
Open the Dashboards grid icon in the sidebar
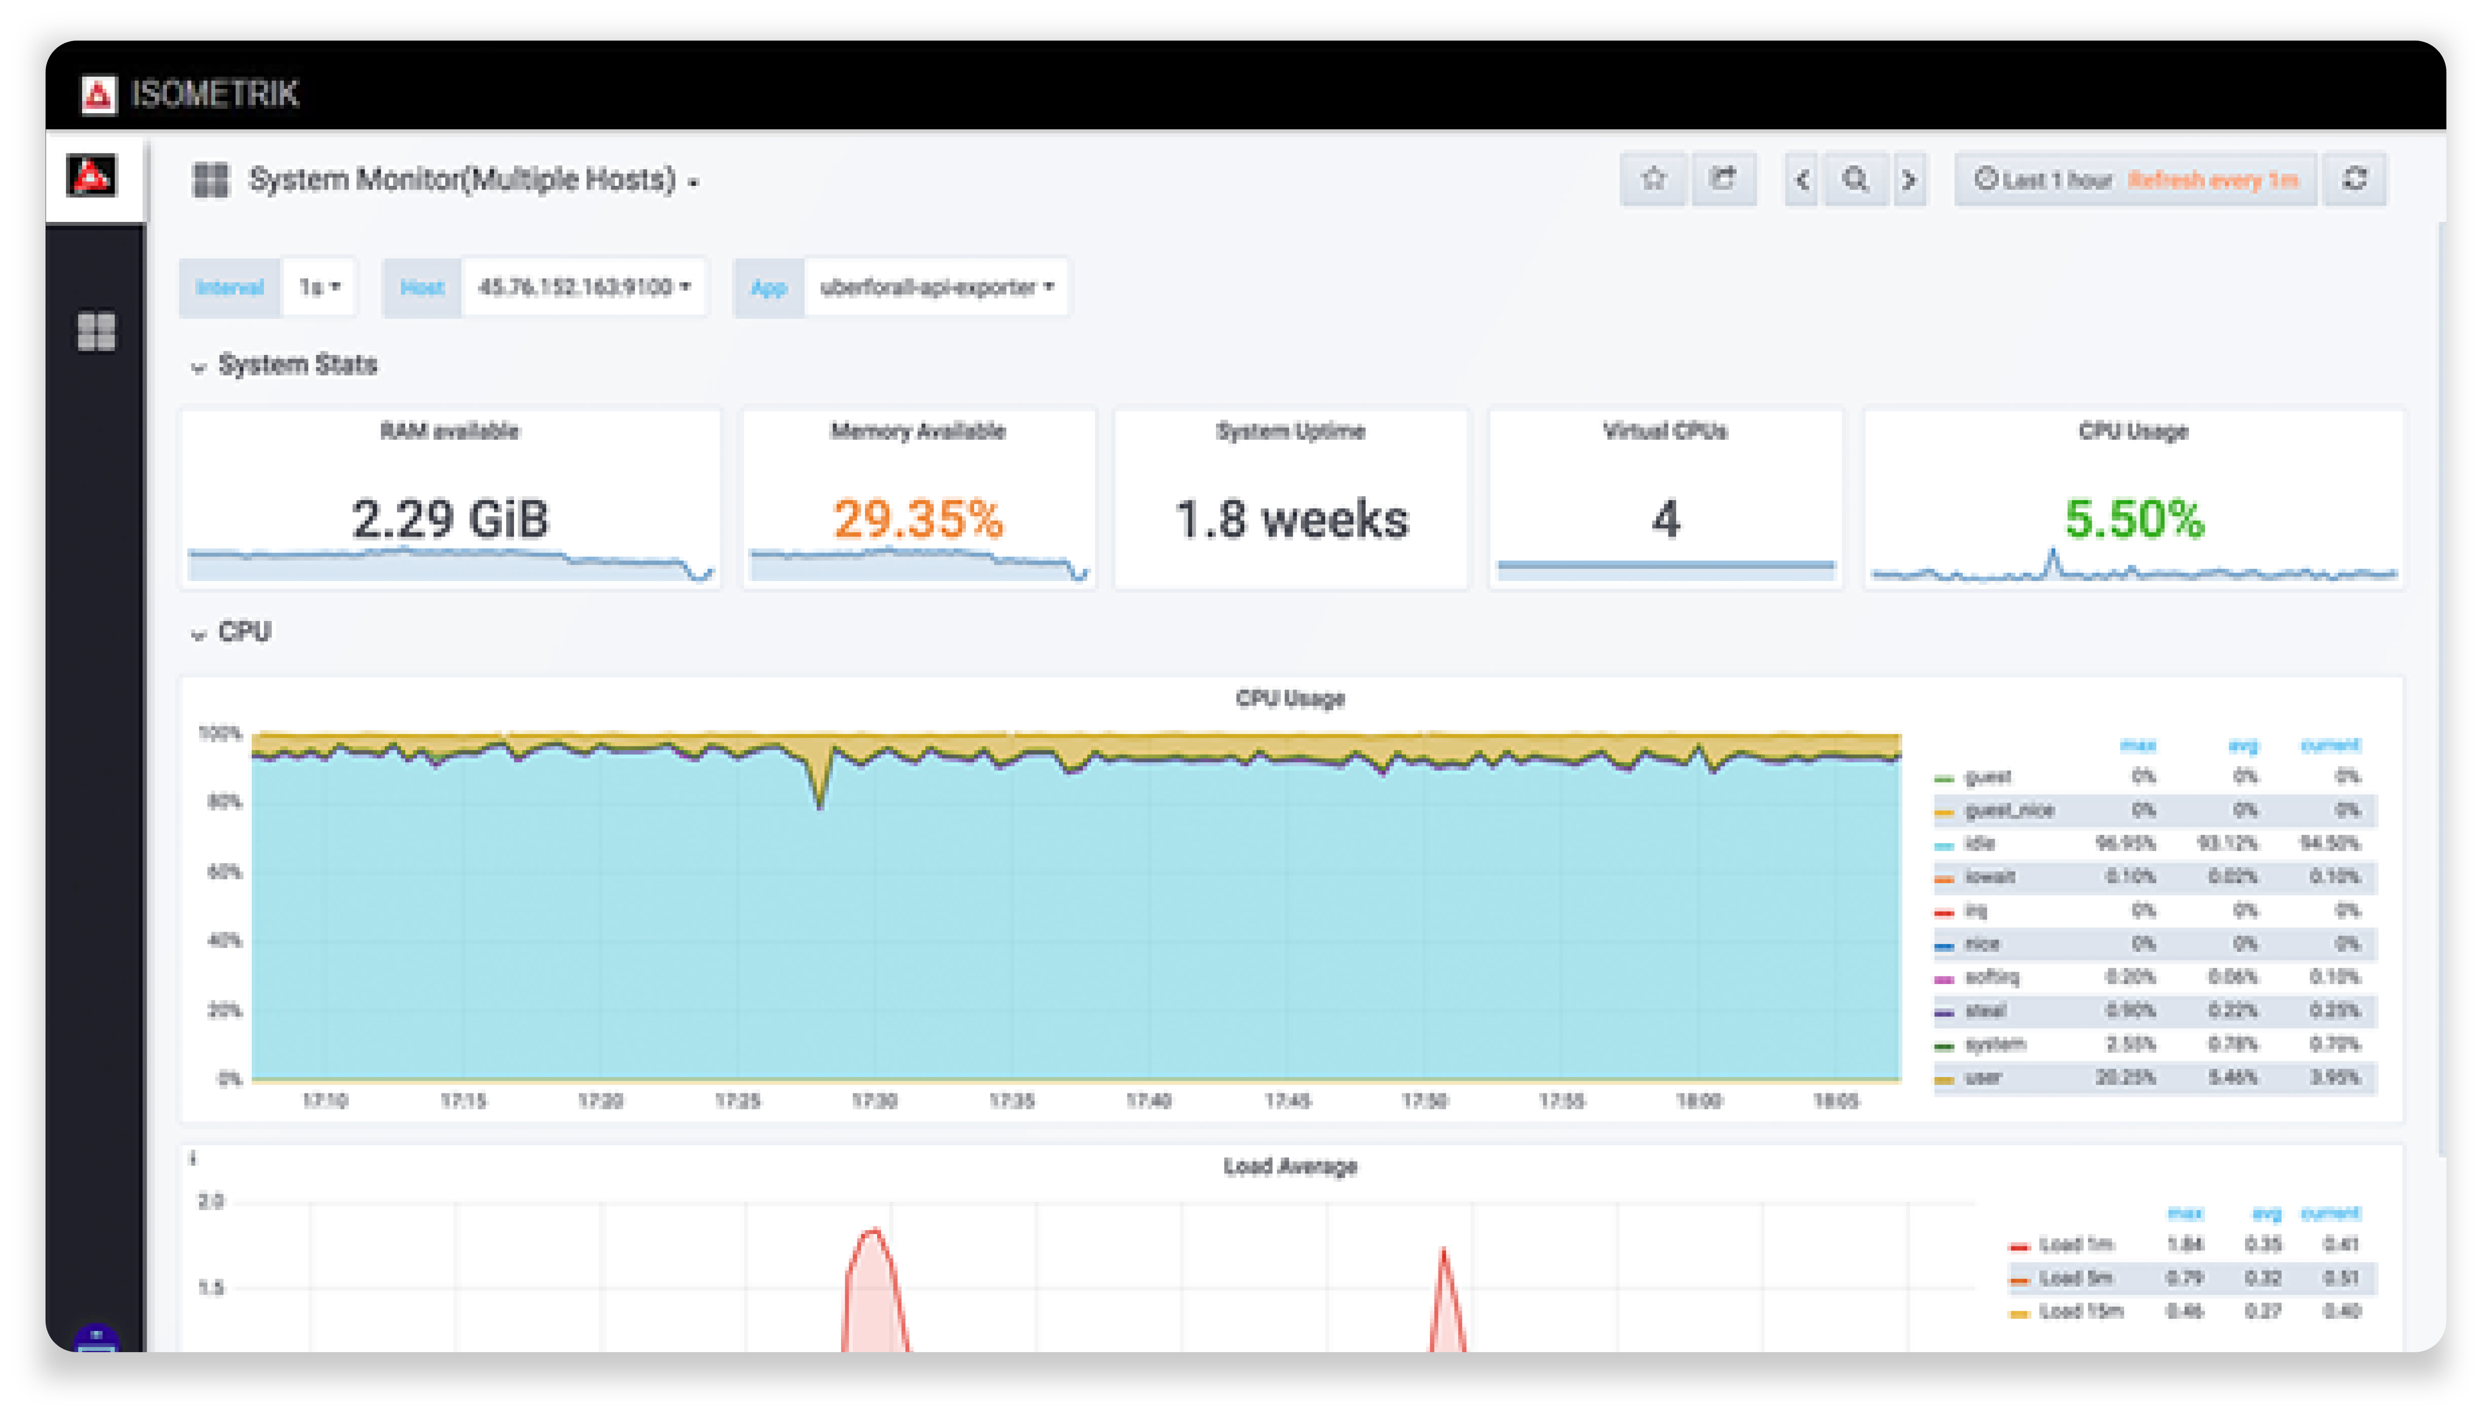point(96,331)
